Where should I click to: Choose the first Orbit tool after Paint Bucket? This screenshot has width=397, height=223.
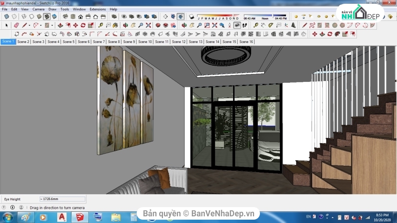click(x=125, y=25)
